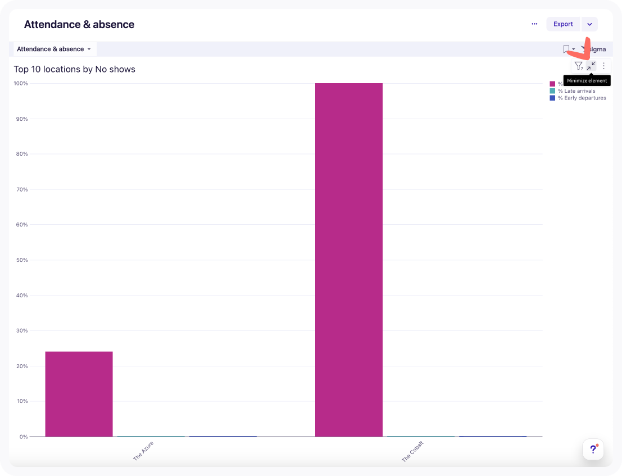Click The Cobalt axis label
Image resolution: width=622 pixels, height=476 pixels.
tap(412, 451)
